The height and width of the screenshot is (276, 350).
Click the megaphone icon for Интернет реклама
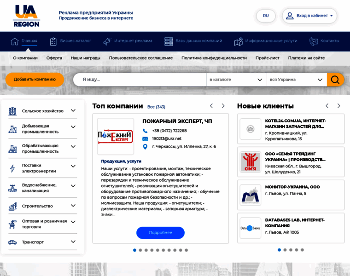pos(107,41)
